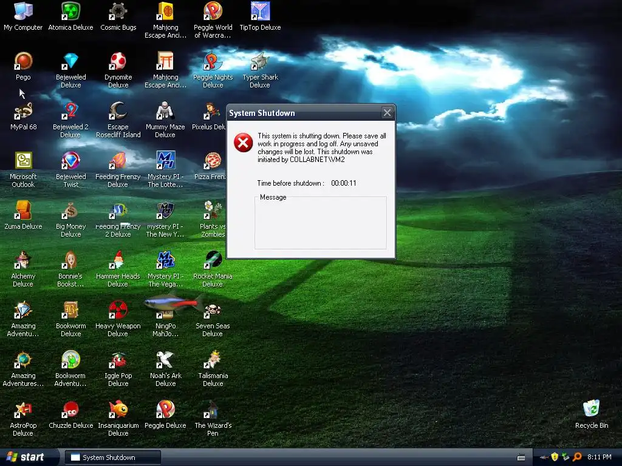This screenshot has width=622, height=466.
Task: Select the Dynomite Deluxe egg icon
Action: tap(118, 70)
